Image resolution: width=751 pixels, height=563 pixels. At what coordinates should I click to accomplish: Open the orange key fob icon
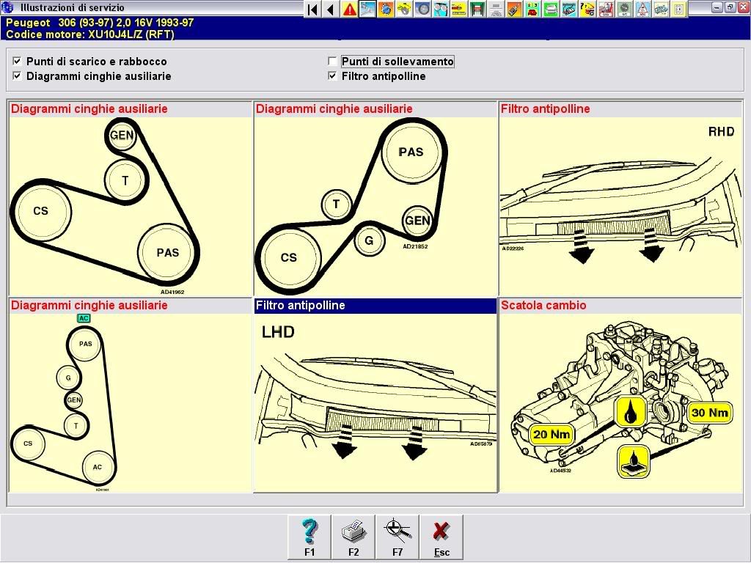[514, 9]
